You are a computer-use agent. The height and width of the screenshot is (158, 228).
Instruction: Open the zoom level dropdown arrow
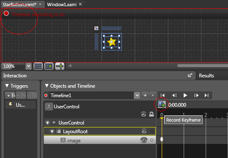(x=29, y=66)
